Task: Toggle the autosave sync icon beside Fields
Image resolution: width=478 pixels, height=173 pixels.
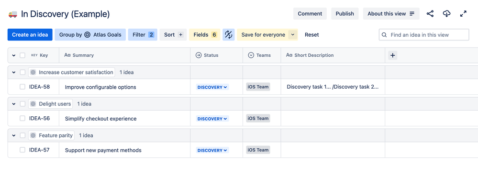Action: [228, 35]
